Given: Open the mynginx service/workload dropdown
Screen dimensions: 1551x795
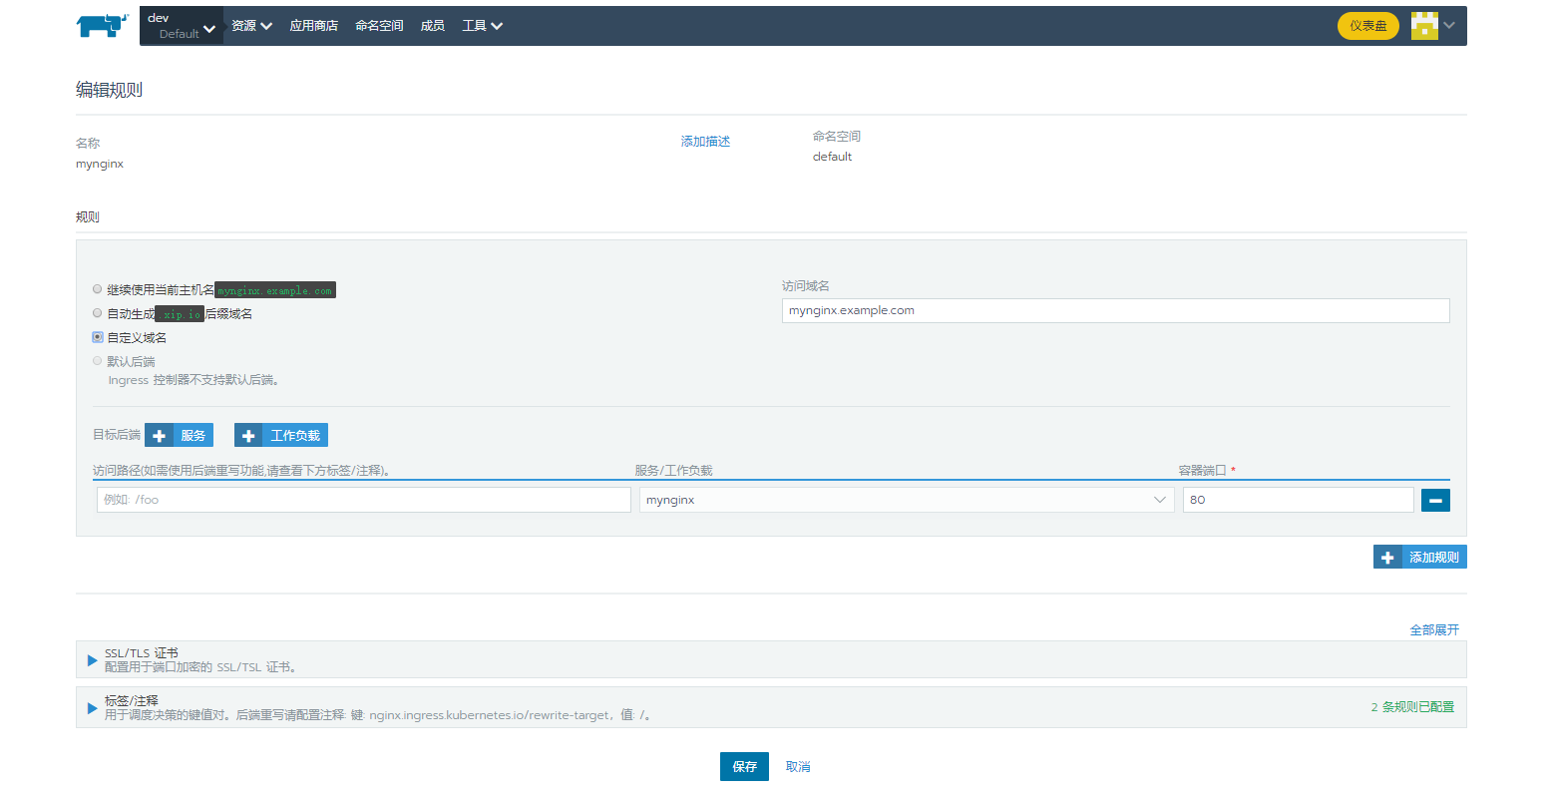Looking at the screenshot, I should (x=907, y=500).
